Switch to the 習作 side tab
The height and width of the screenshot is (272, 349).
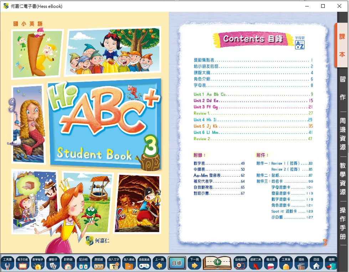click(x=343, y=88)
